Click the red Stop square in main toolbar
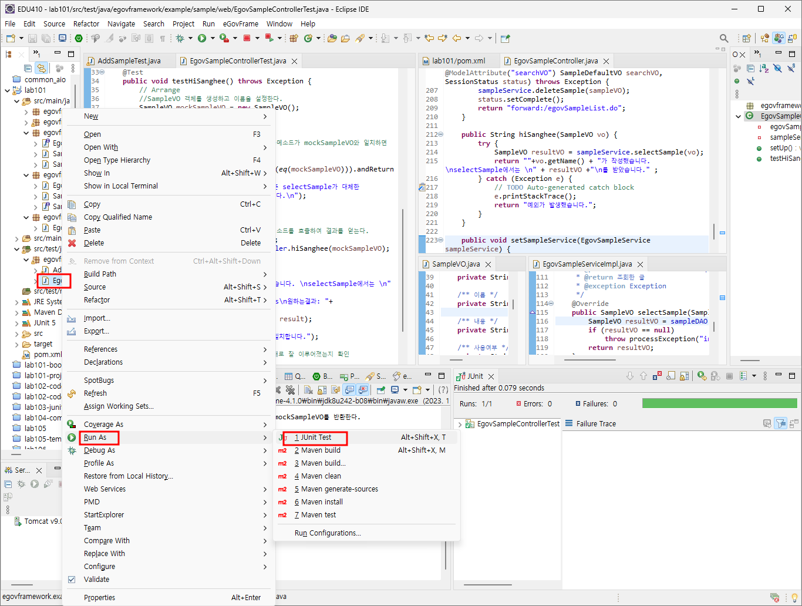Viewport: 802px width, 606px height. (x=247, y=38)
